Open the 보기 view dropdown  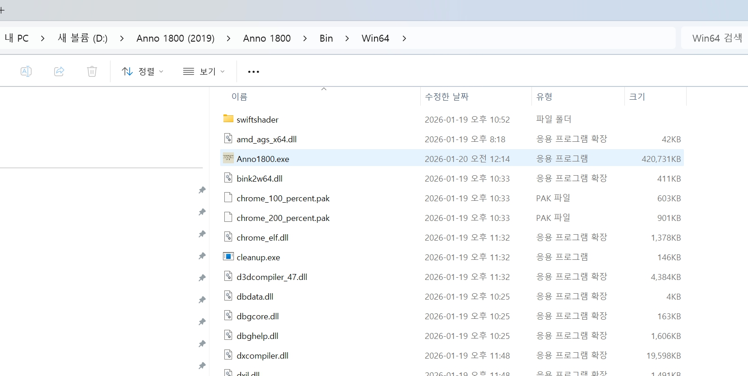pyautogui.click(x=204, y=71)
